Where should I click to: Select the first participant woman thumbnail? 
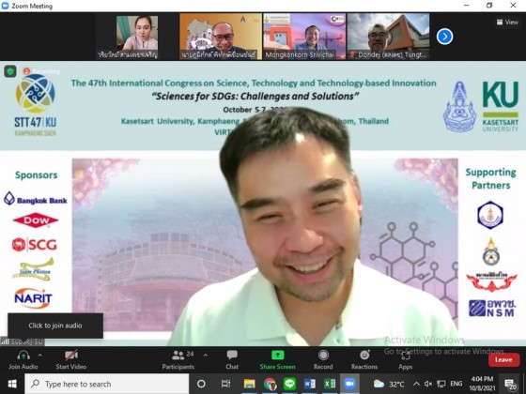pos(137,37)
